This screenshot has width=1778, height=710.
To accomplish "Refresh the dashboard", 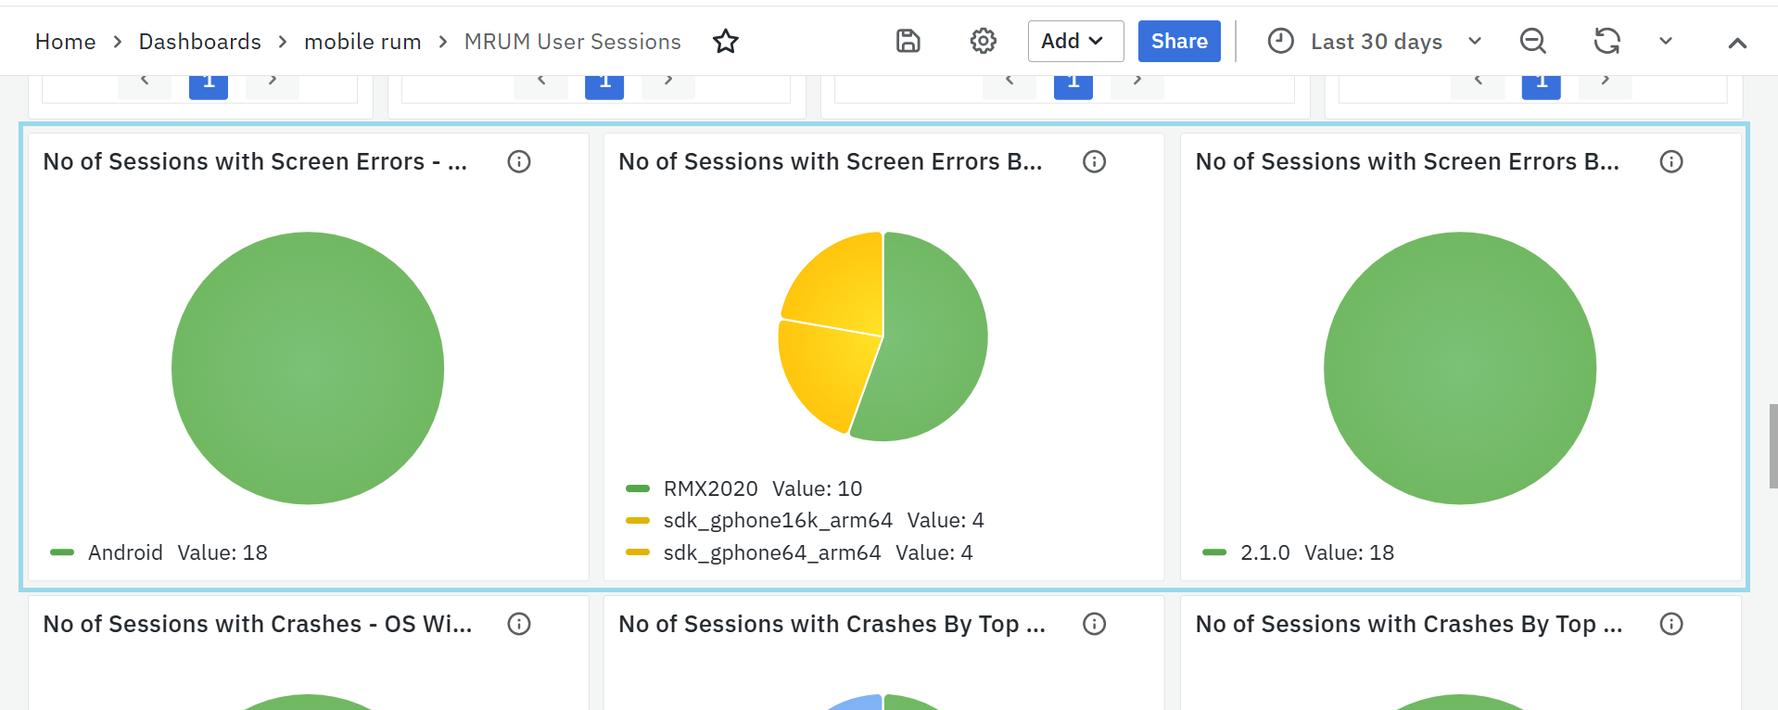I will 1607,41.
